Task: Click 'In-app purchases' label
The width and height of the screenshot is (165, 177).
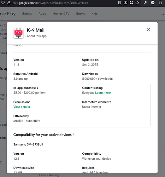Action: click(26, 88)
